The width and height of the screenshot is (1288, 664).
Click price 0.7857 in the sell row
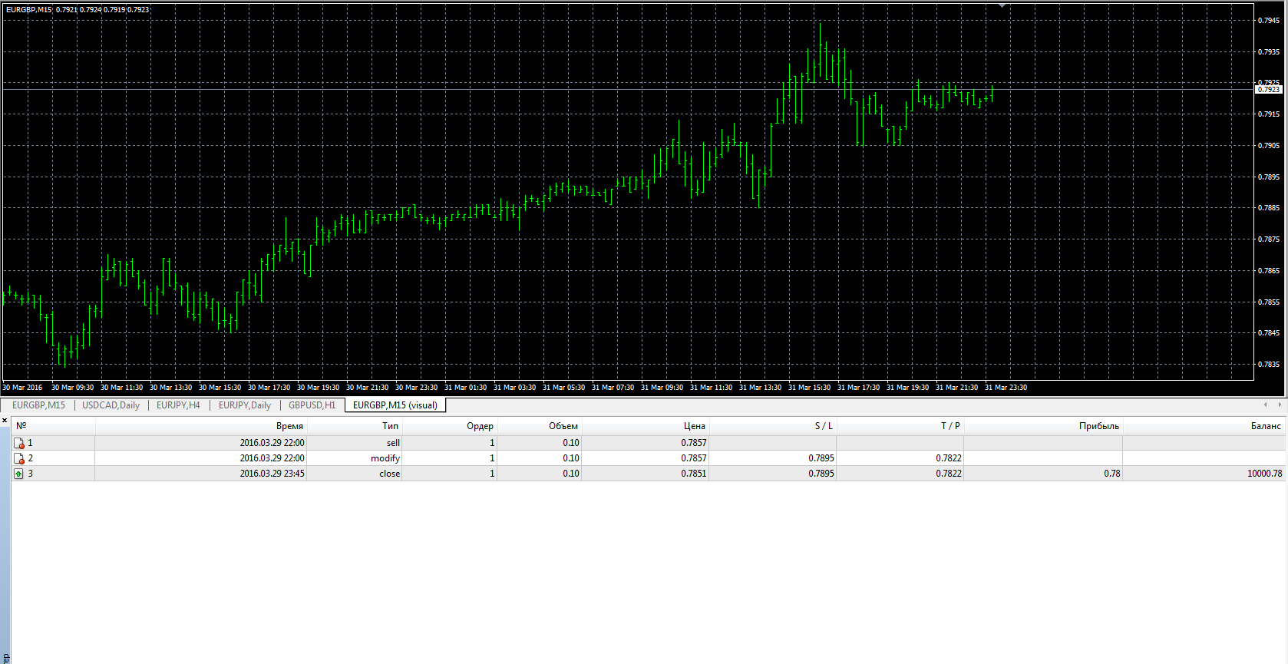tap(693, 443)
